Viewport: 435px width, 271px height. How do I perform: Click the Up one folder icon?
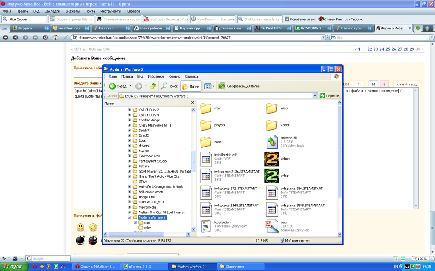pyautogui.click(x=153, y=86)
